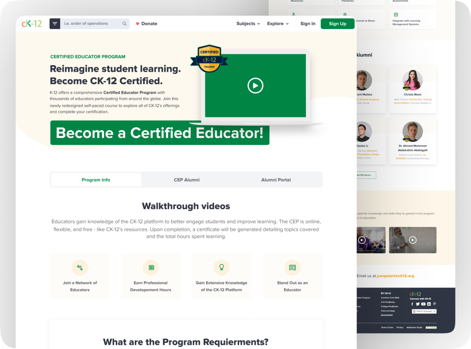Switch to the Alumni Portal tab

pos(276,180)
